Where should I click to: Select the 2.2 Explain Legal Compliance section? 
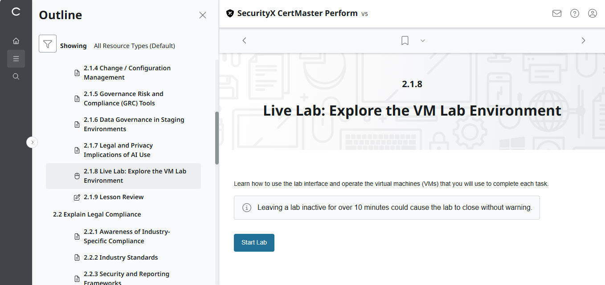click(97, 214)
